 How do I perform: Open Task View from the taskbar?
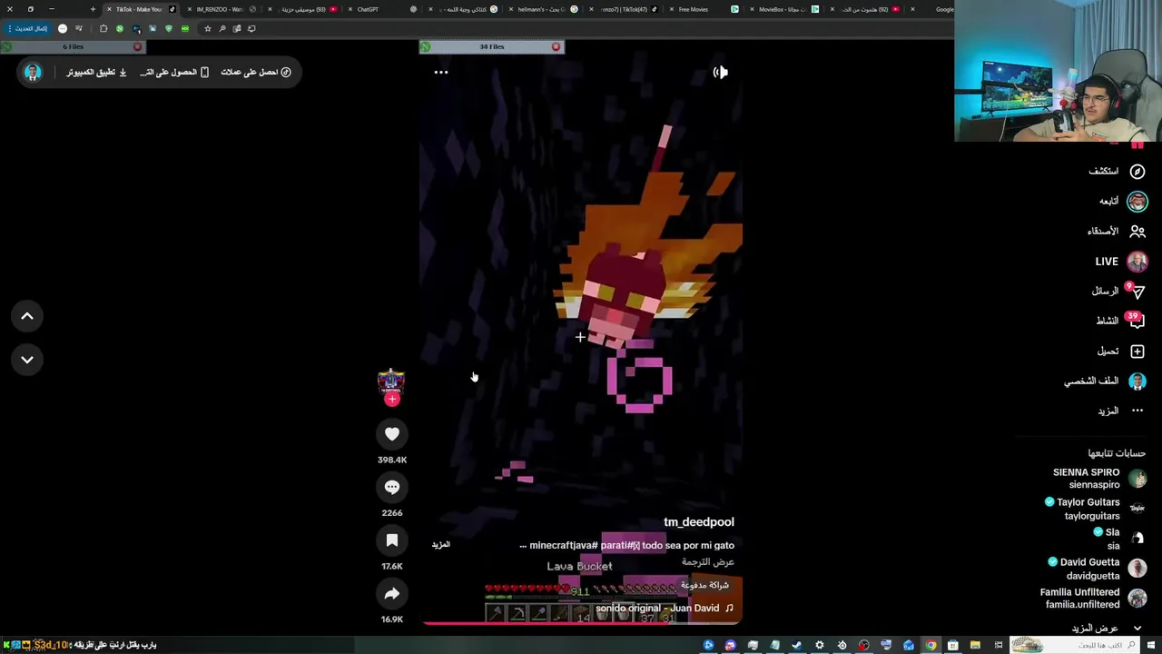998,645
